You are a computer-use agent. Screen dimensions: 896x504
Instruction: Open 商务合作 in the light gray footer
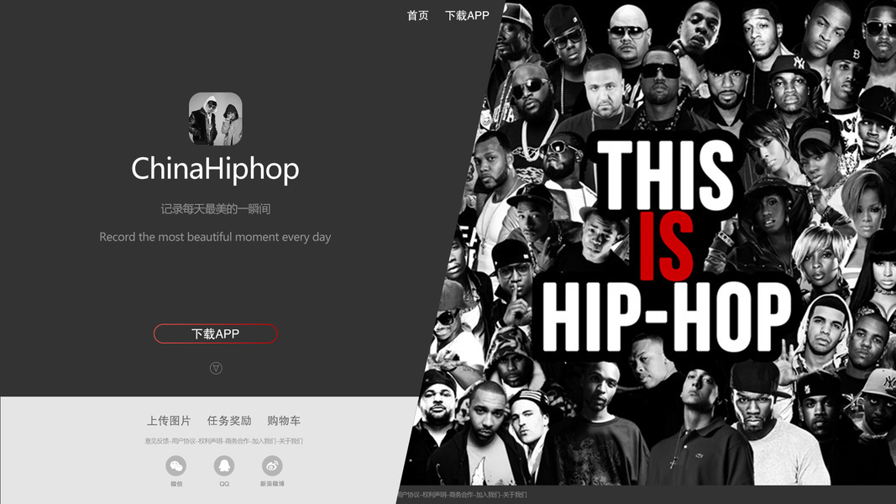pos(237,441)
